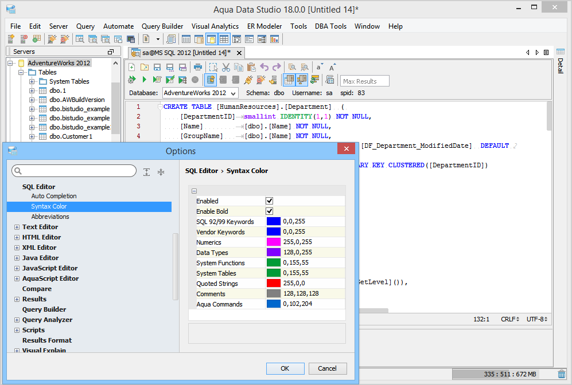
Task: Open the Database dropdown showing AdventureWorks 2012
Action: tap(200, 93)
